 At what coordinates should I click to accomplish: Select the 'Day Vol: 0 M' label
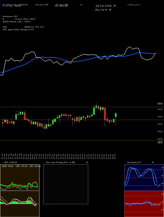(103, 10)
